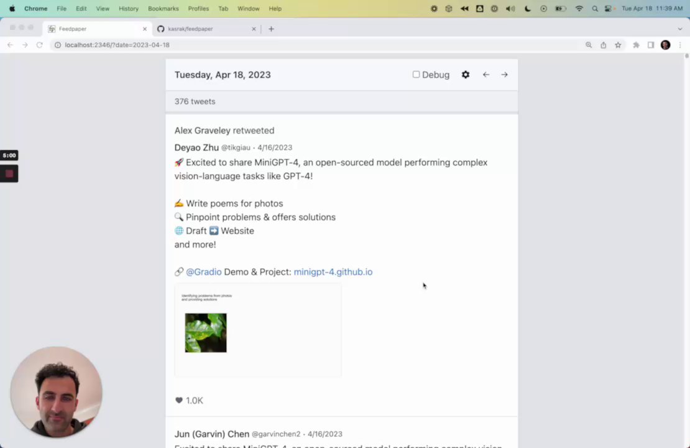
Task: Open the Window menu
Action: pos(249,8)
